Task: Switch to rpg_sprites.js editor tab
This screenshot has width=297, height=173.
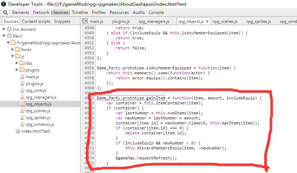Action: coord(259,21)
